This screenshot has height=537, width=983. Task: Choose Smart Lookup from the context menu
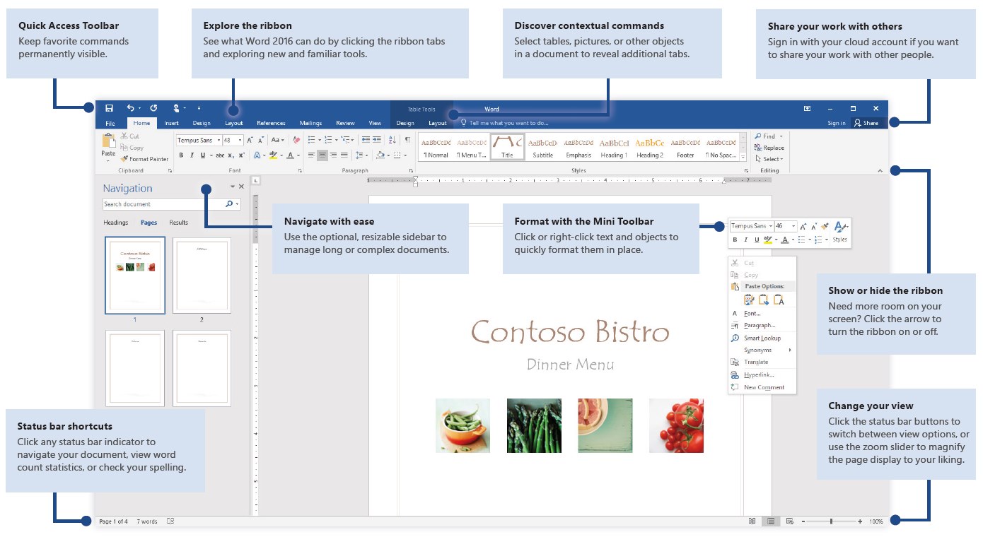coord(762,338)
